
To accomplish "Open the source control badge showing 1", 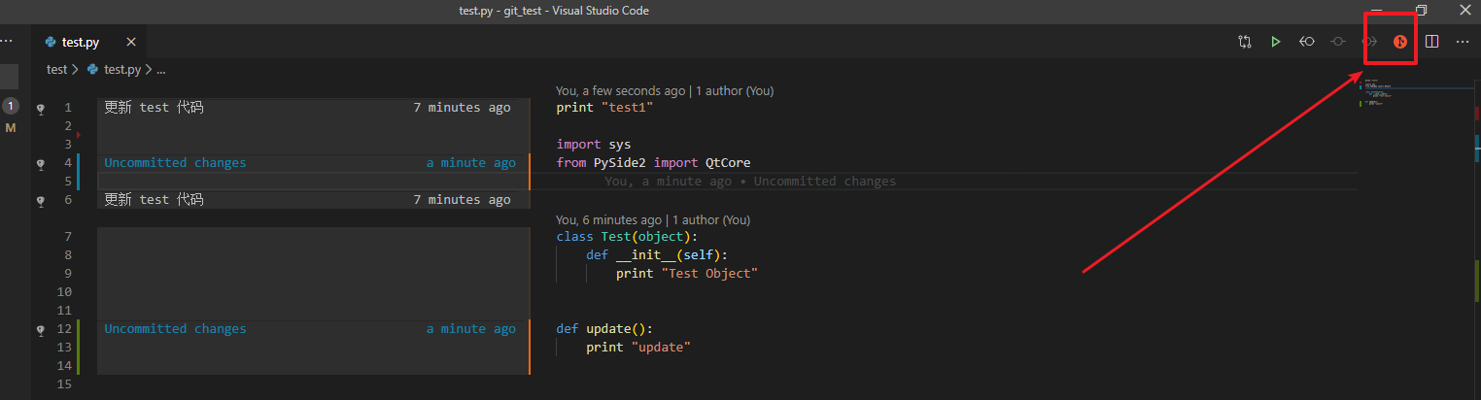I will (11, 106).
